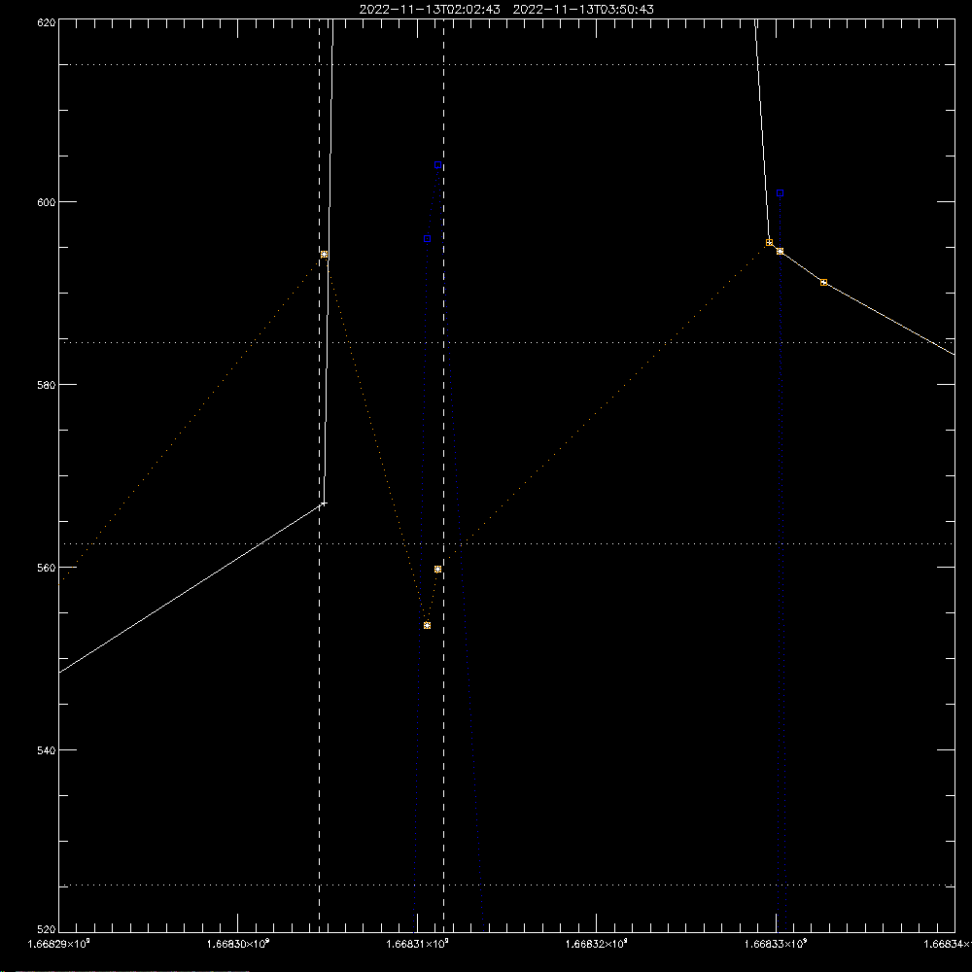Viewport: 972px width, 972px height.
Task: Select the orange data marker near value 560
Action: (x=437, y=569)
